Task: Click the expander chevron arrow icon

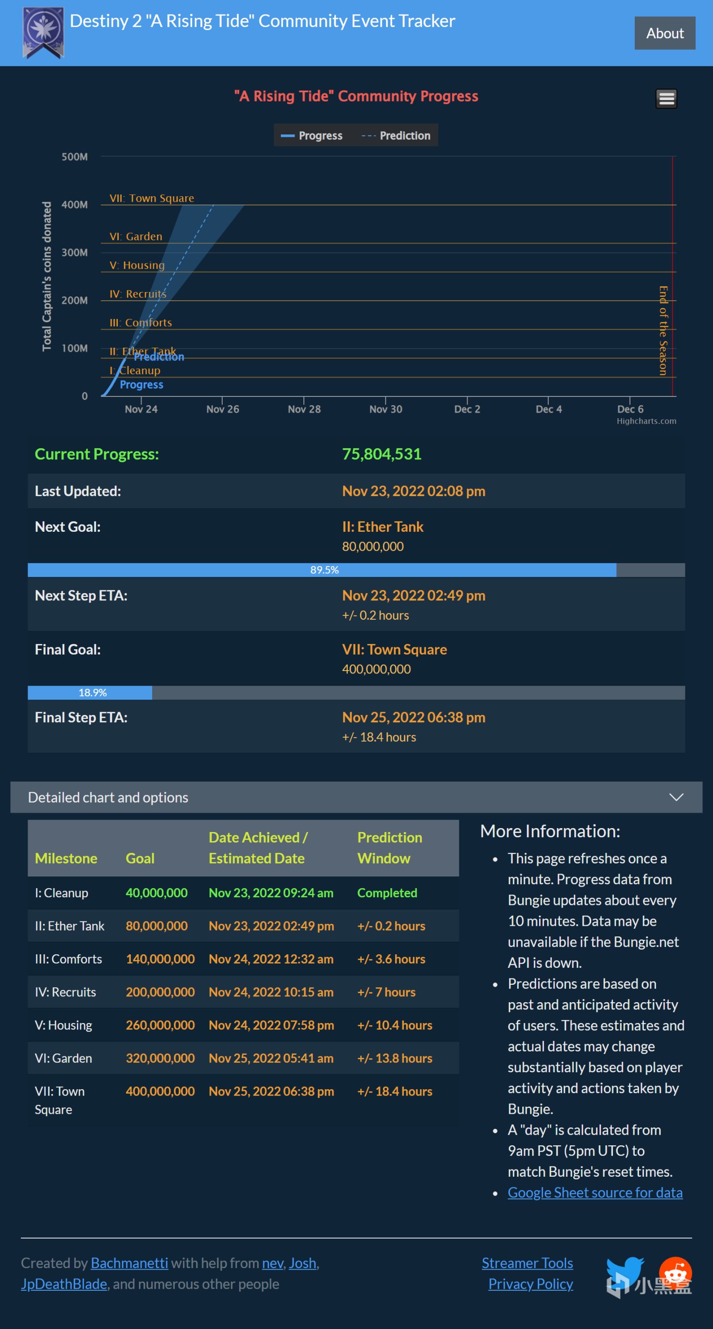Action: point(676,797)
